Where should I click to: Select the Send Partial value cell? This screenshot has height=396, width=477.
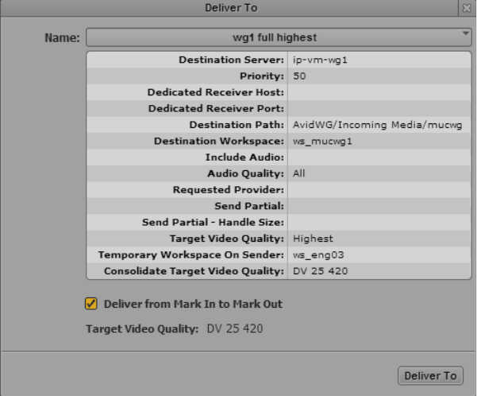coord(379,206)
